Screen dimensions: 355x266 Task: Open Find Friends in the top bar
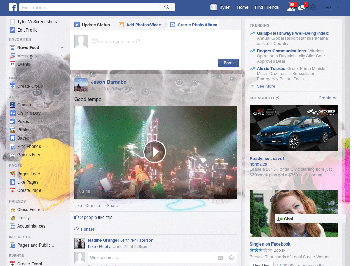coord(267,7)
